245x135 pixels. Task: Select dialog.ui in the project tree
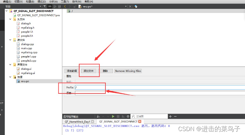click(26, 69)
